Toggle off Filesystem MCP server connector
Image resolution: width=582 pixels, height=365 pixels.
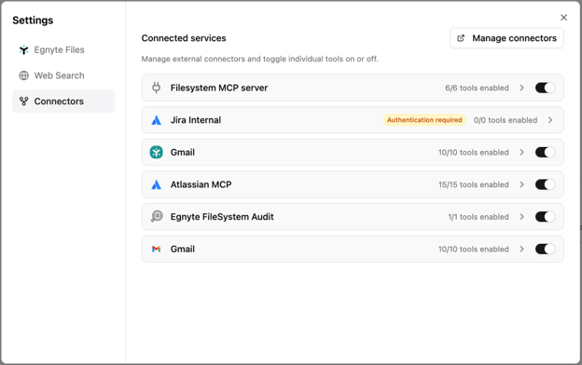(545, 88)
